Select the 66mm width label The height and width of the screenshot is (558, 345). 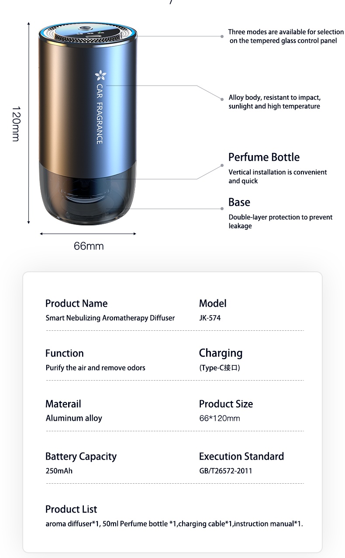(x=89, y=246)
